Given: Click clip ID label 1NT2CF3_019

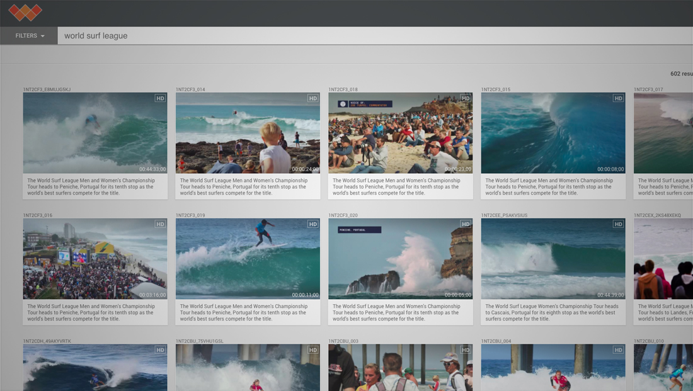Looking at the screenshot, I should [190, 215].
